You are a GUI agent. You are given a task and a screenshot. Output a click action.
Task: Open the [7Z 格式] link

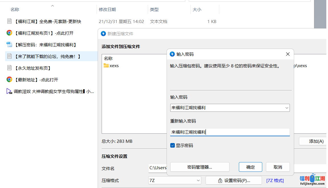275,181
